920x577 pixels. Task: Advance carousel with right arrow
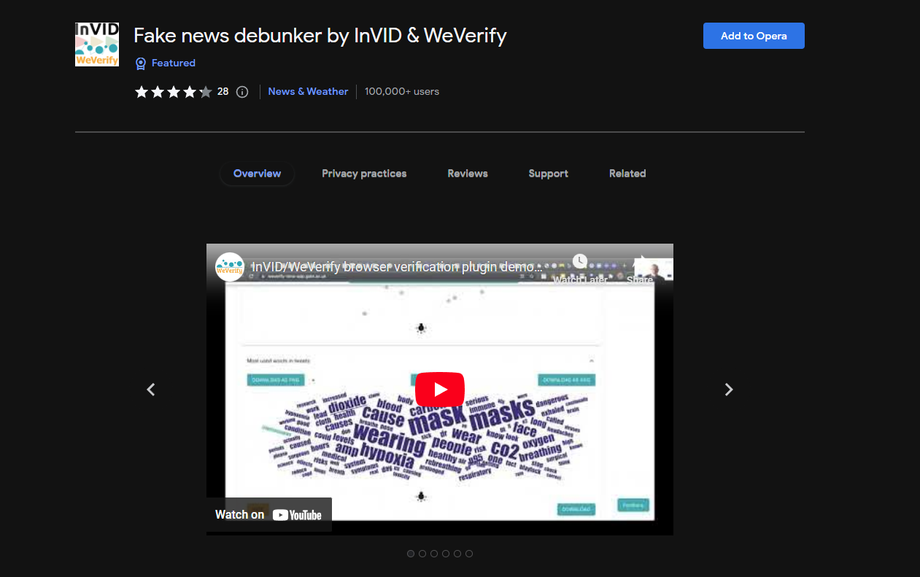(x=729, y=390)
